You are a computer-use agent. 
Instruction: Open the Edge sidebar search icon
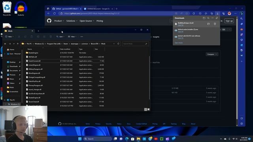[242, 19]
